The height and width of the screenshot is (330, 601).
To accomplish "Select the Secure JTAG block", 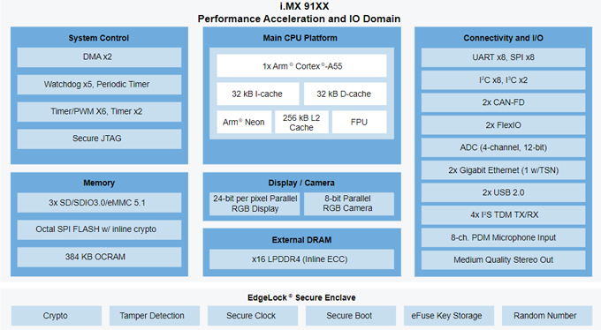I will click(99, 139).
